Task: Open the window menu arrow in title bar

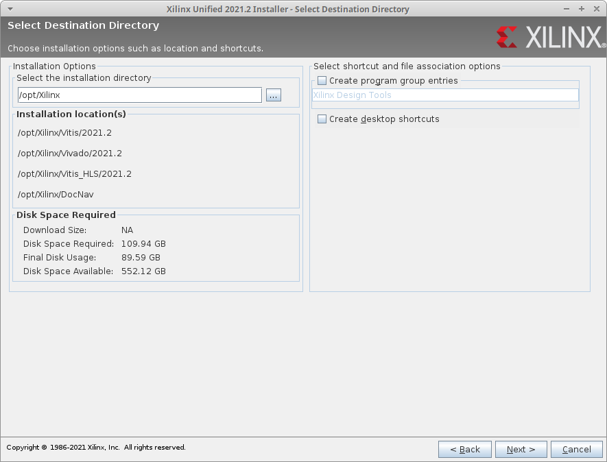Action: click(x=9, y=9)
